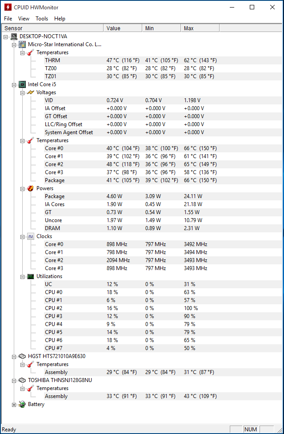Click the Utilizations graph icon
The width and height of the screenshot is (284, 434).
[x=31, y=276]
